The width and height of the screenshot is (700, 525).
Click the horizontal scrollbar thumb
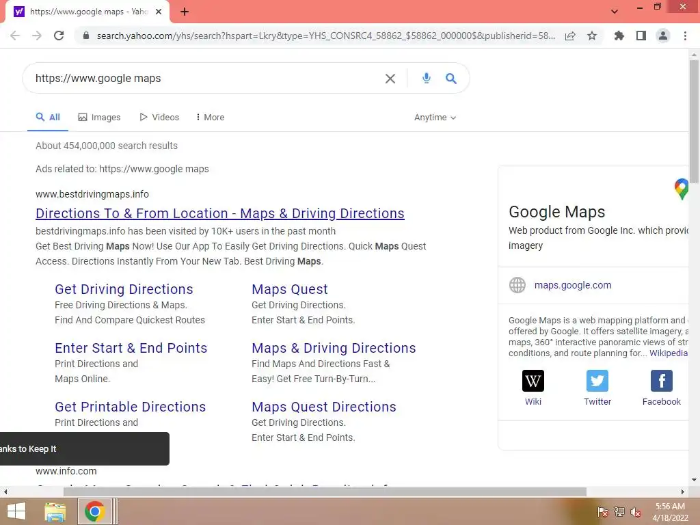pos(325,492)
